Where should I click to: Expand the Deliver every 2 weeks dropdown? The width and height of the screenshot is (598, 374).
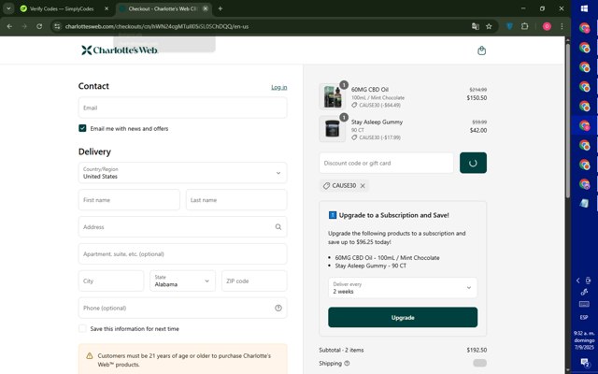[x=403, y=288]
